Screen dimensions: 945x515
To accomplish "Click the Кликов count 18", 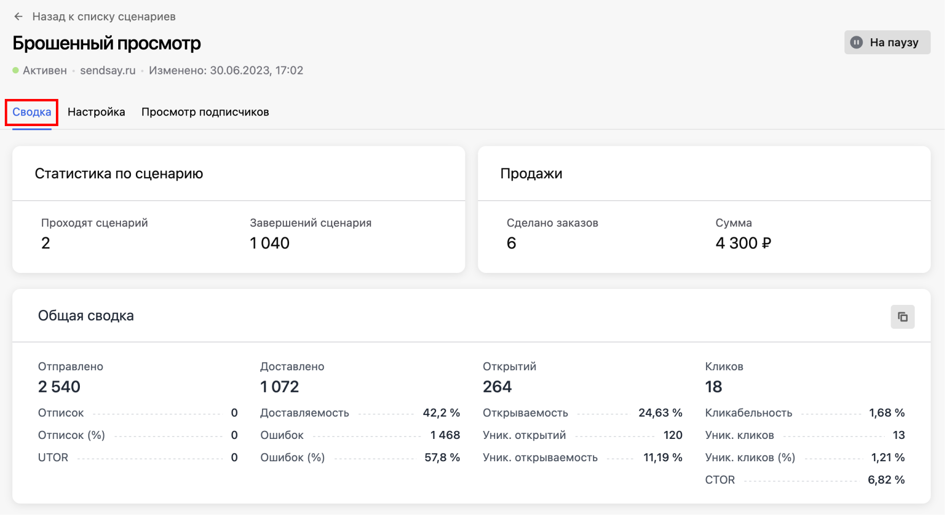I will pyautogui.click(x=713, y=387).
